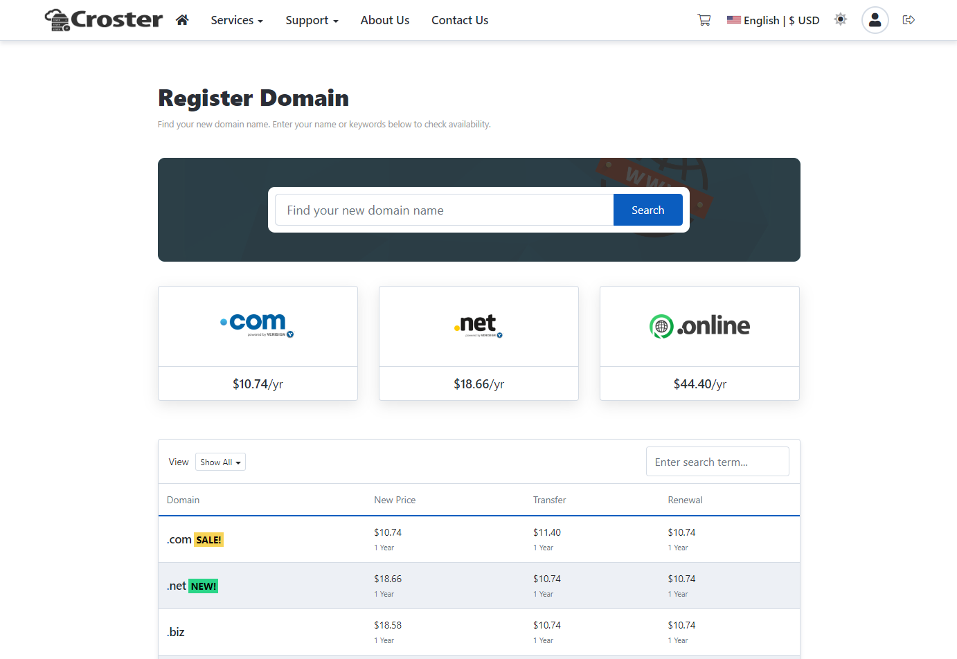Click the domain name search field
The width and height of the screenshot is (957, 659).
point(444,210)
